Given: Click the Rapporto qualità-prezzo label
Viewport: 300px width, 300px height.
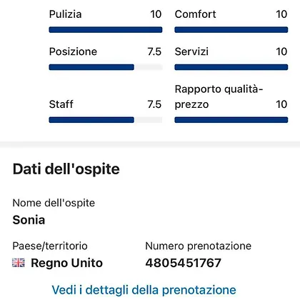Looking at the screenshot, I should pyautogui.click(x=219, y=96).
